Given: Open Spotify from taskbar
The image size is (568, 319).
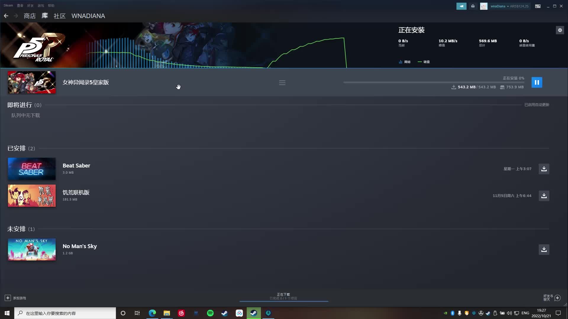Looking at the screenshot, I should pos(210,313).
